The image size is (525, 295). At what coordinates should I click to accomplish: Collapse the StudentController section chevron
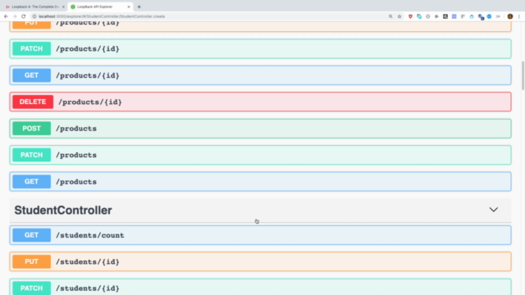point(494,210)
